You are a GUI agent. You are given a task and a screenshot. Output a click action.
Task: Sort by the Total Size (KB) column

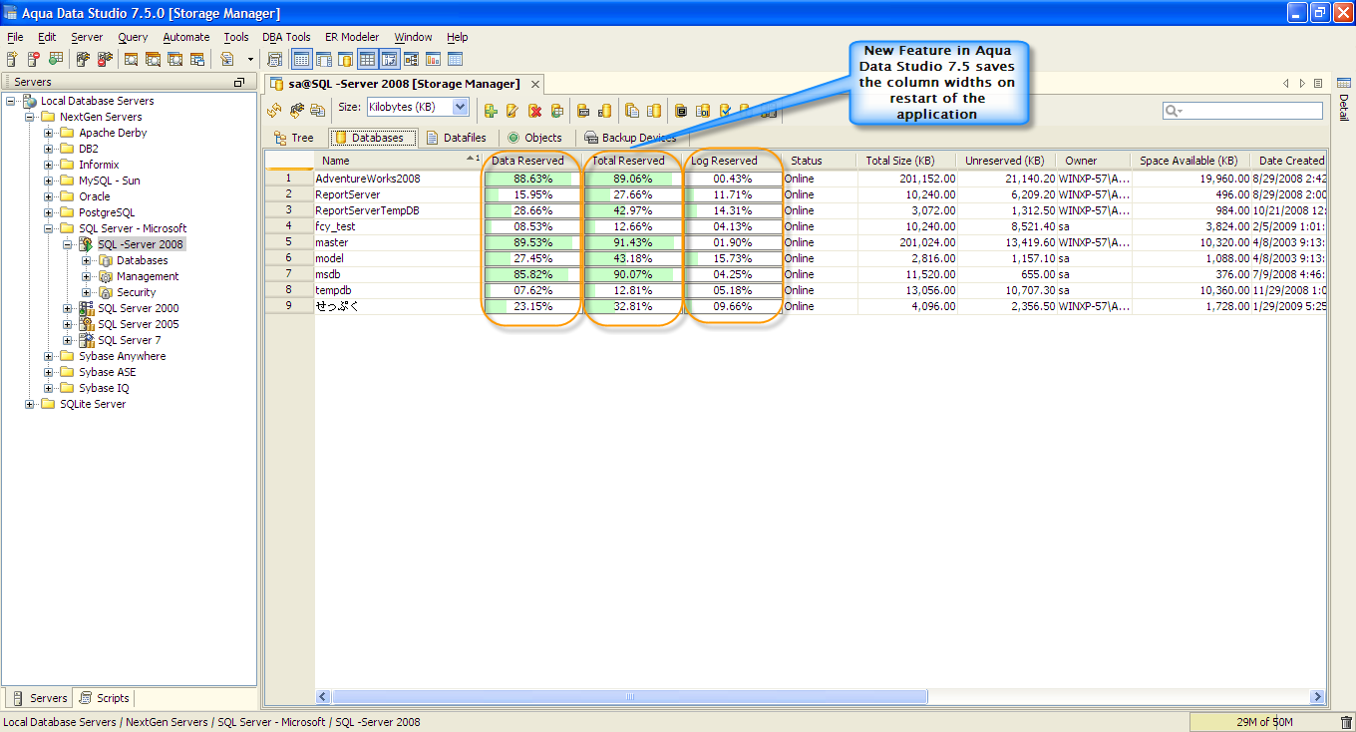tap(907, 161)
